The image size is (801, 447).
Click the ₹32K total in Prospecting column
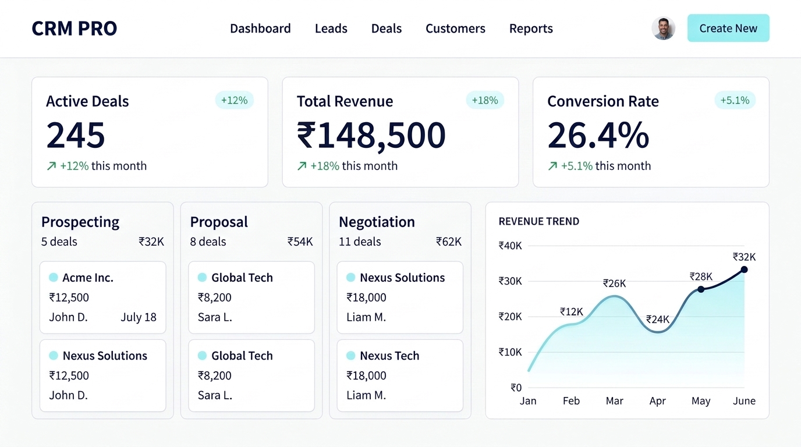tap(151, 242)
